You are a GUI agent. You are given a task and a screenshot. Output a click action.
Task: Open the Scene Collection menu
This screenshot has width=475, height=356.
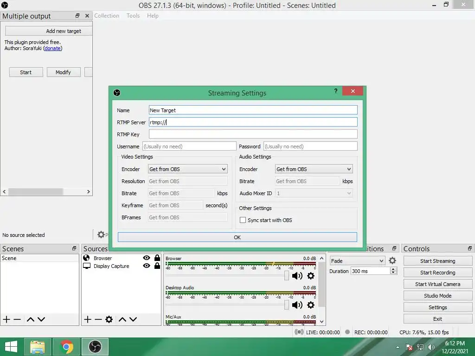click(107, 15)
